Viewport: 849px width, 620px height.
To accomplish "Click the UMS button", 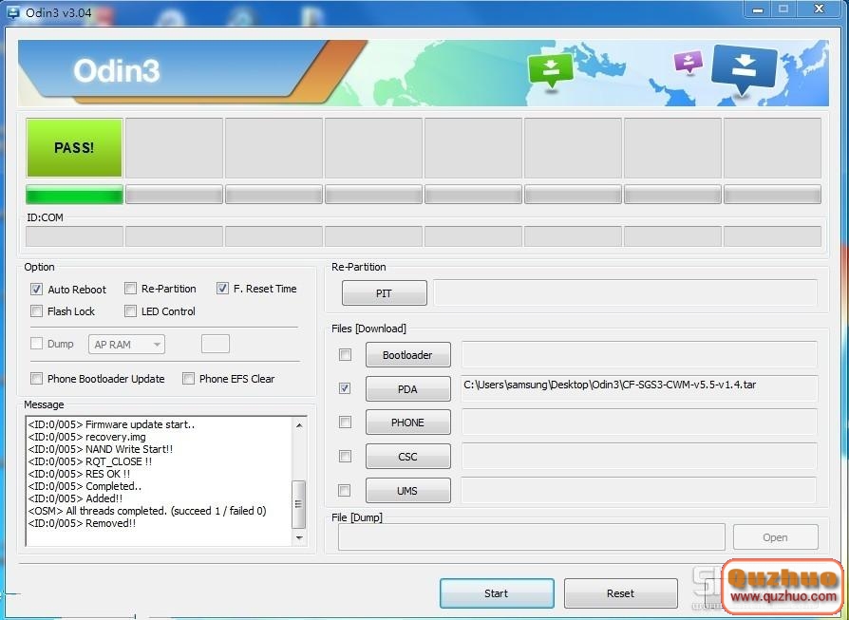I will tap(407, 491).
